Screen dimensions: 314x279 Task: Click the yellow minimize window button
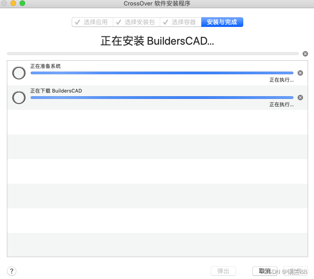click(13, 3)
